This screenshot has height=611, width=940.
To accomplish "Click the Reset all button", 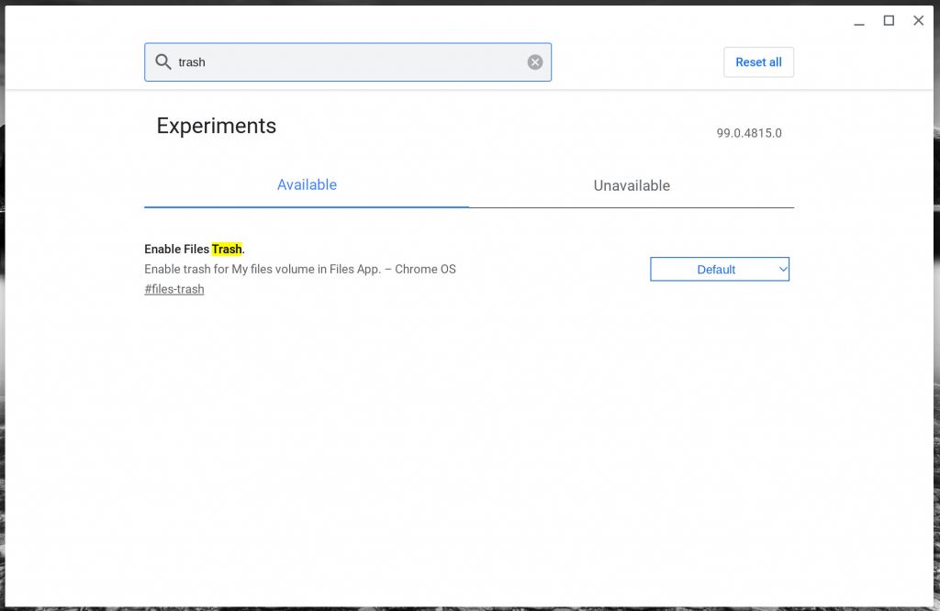I will click(758, 61).
